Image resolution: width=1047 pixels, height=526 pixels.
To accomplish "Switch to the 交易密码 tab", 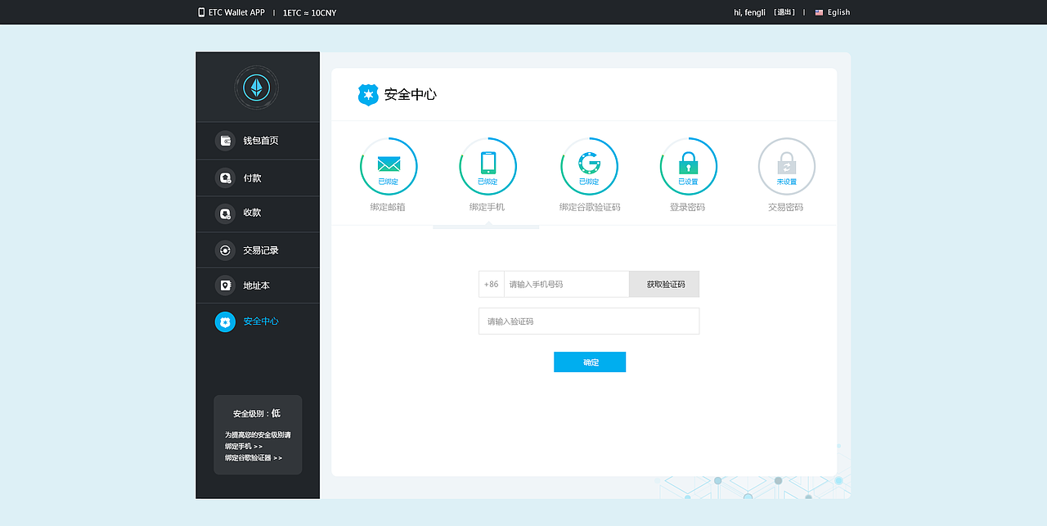I will tap(785, 208).
